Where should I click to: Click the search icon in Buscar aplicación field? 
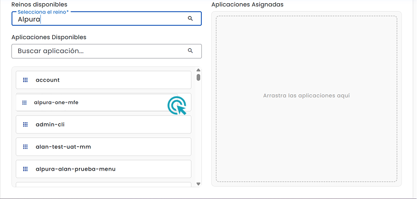click(190, 50)
